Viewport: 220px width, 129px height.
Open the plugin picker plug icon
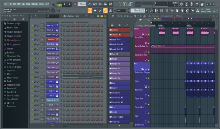tap(182, 10)
